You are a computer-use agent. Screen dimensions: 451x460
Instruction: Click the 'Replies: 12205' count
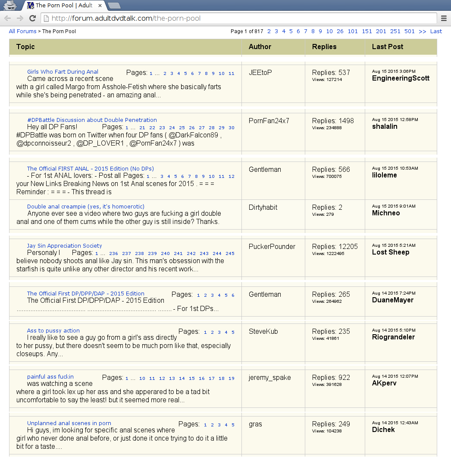coord(335,247)
